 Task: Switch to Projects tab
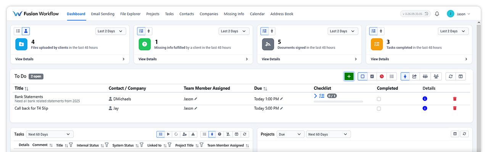tap(153, 14)
